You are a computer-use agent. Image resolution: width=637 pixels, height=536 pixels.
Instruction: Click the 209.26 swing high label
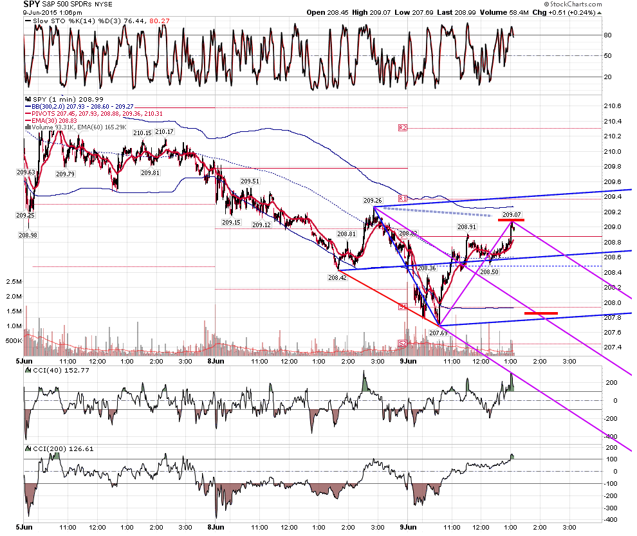tap(373, 200)
